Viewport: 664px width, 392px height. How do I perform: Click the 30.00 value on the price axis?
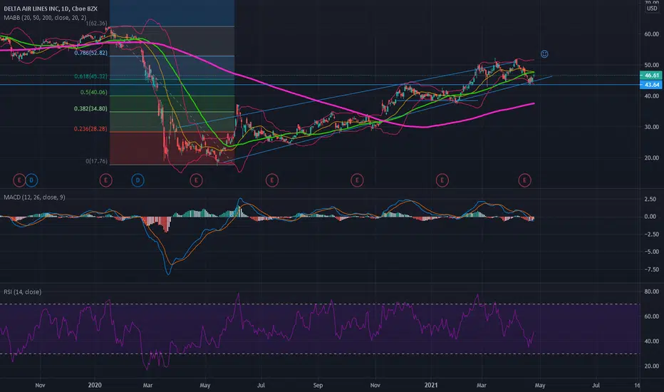point(652,127)
